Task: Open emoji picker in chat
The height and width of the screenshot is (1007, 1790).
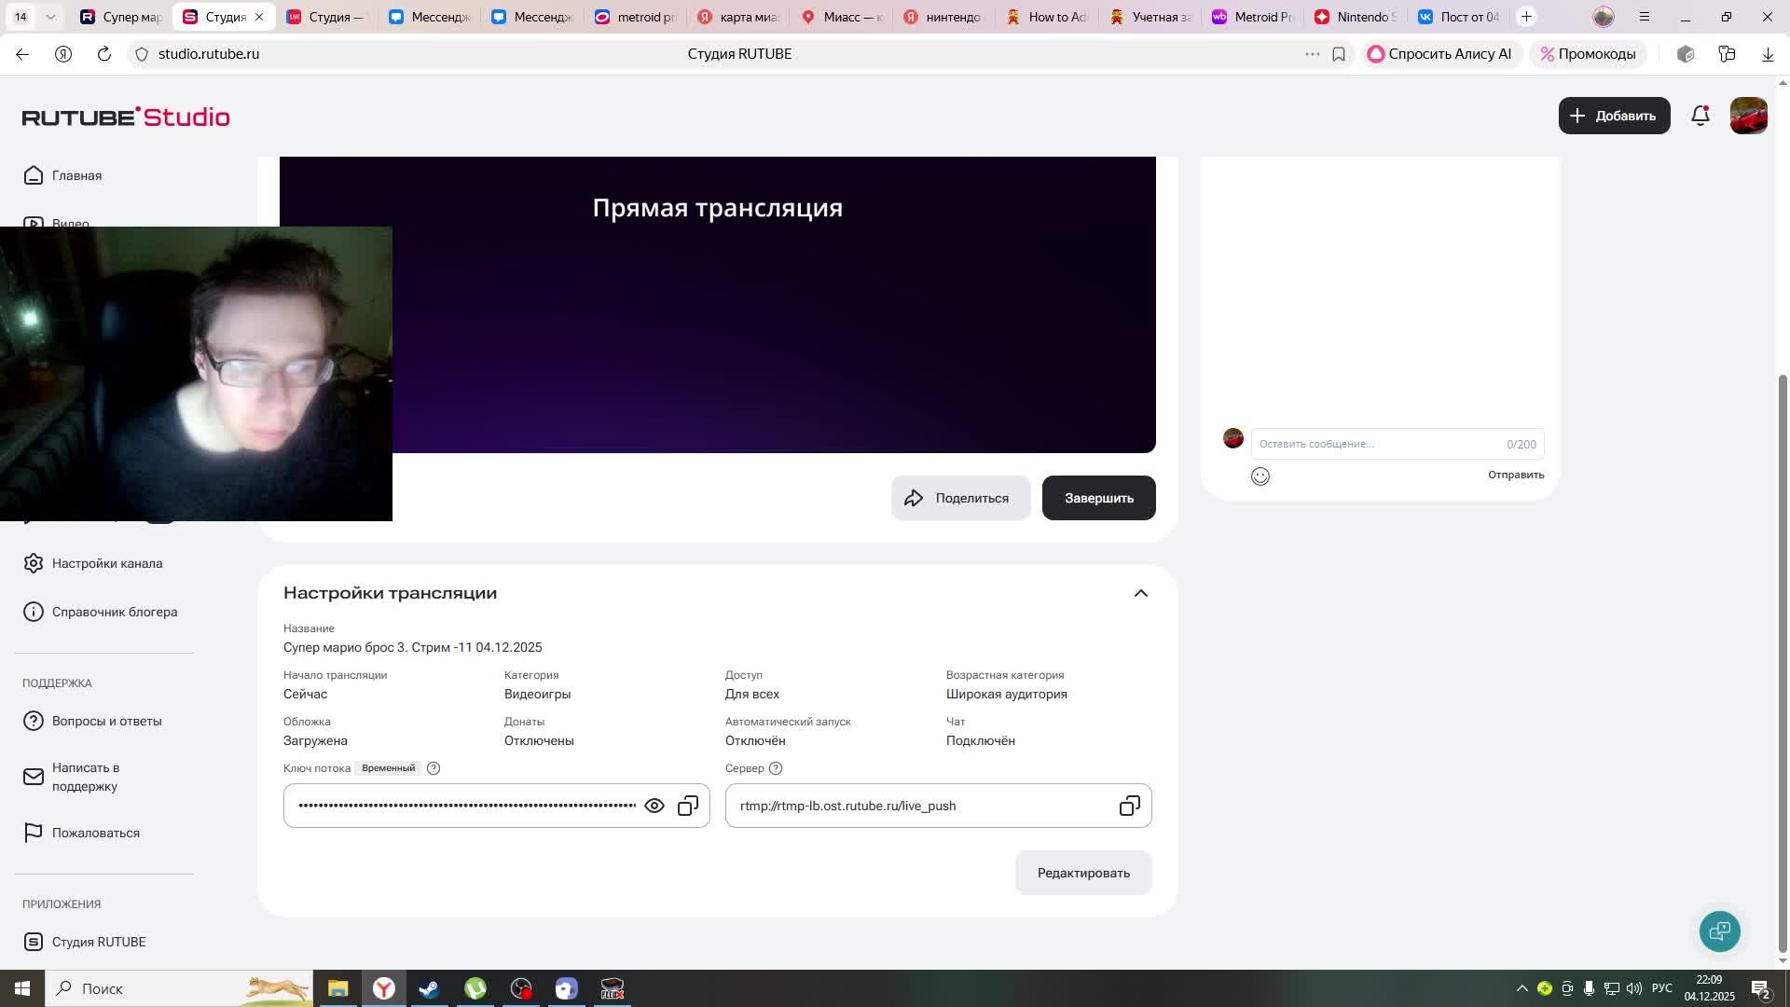Action: (1260, 476)
